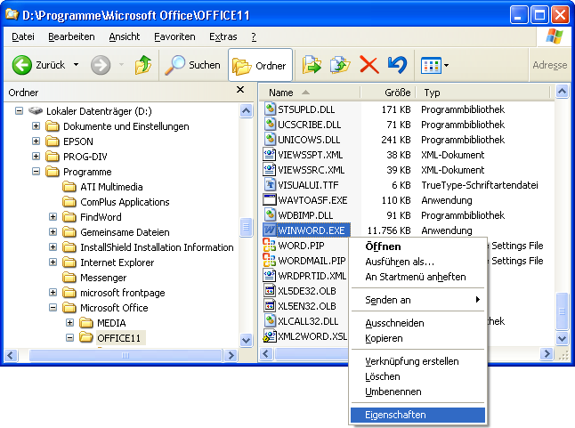Click folder tree horizontal scrollbar right arrow
Image resolution: width=575 pixels, height=428 pixels.
point(231,355)
